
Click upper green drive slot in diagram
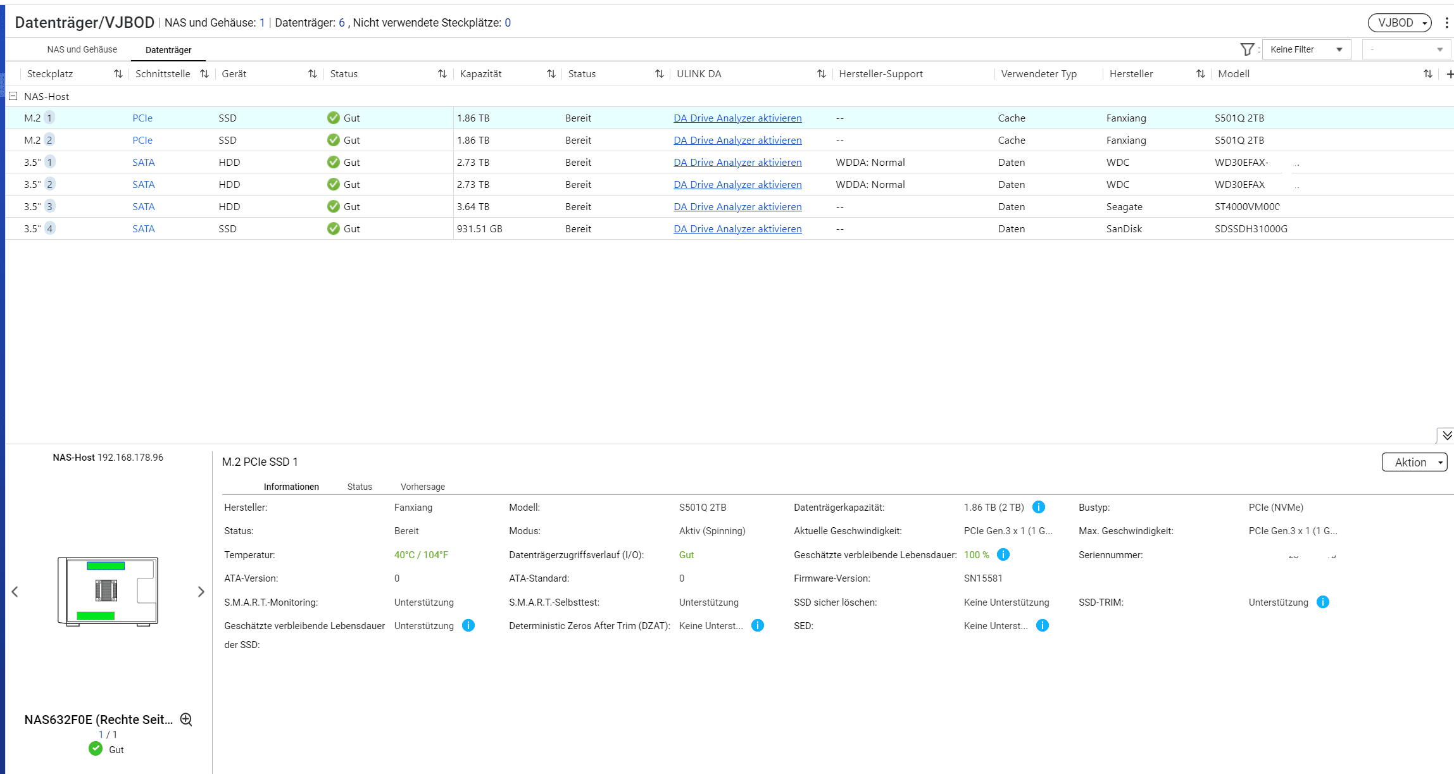pos(106,566)
